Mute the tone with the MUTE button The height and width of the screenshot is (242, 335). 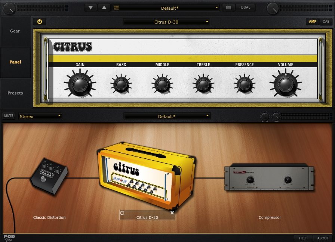[x=9, y=116]
